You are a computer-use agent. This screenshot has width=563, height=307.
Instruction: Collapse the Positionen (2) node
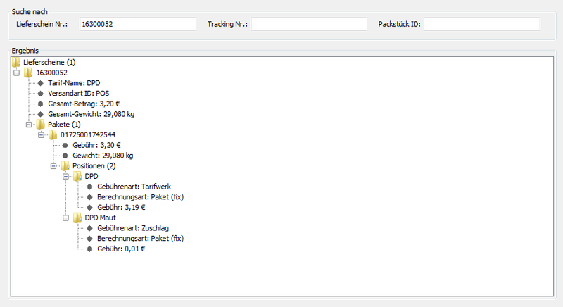(x=53, y=166)
